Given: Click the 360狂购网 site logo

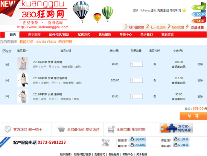Looking at the screenshot, I should click(43, 14).
